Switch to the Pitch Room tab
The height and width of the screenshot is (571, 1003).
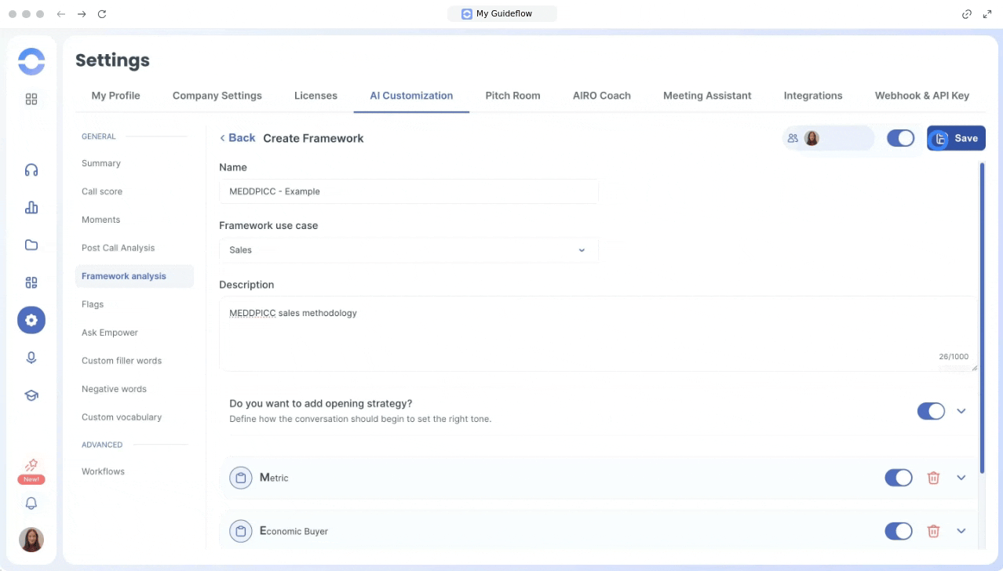click(x=512, y=96)
